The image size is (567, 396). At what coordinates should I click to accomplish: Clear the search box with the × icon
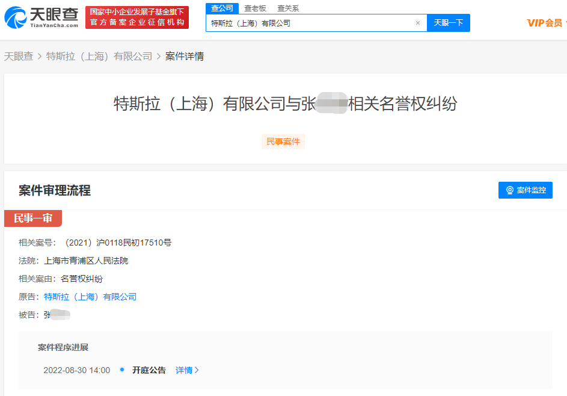[418, 22]
